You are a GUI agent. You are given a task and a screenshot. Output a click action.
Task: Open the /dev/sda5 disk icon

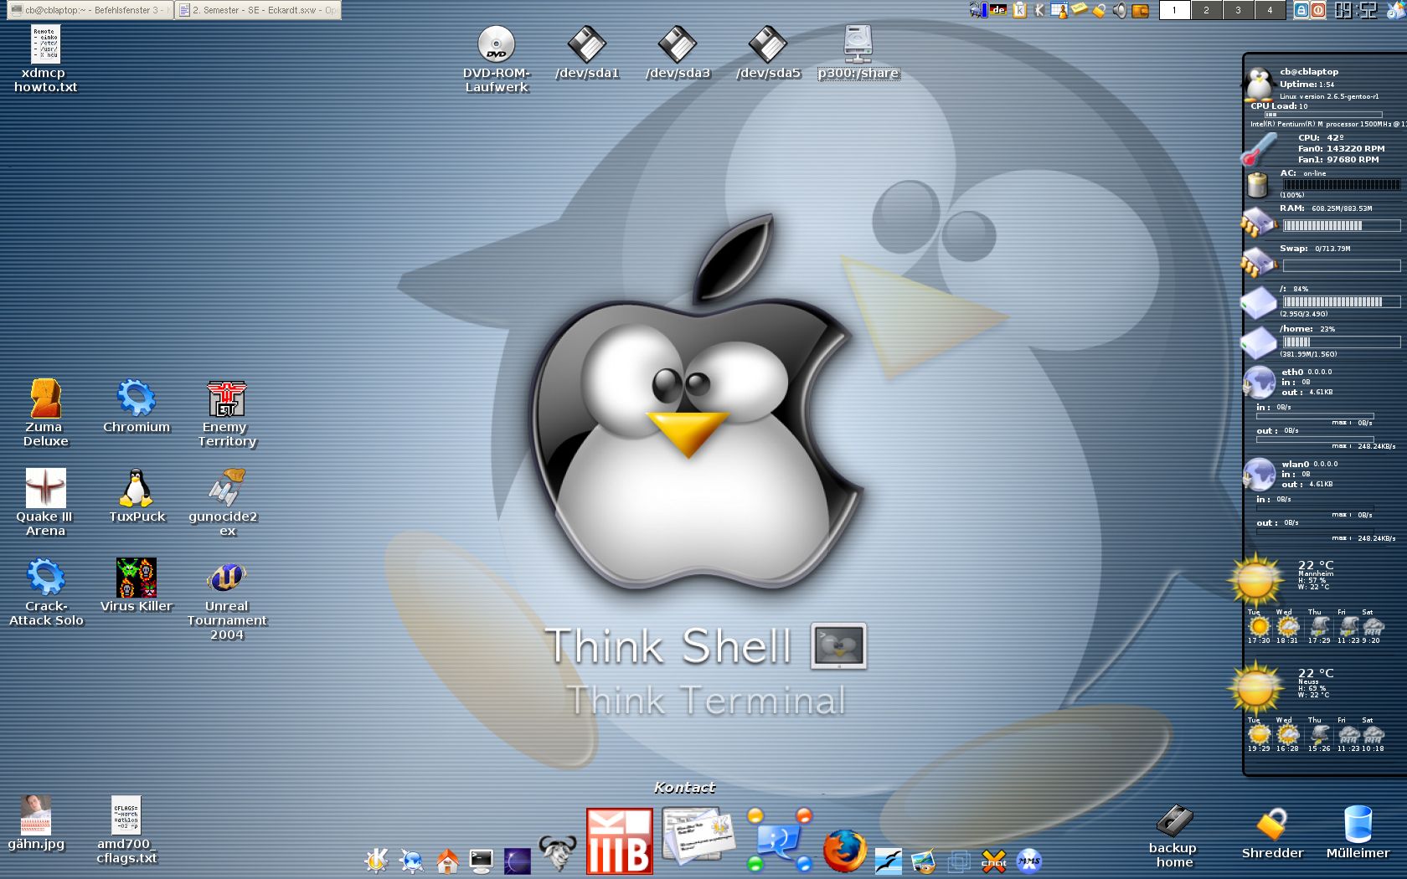click(768, 54)
